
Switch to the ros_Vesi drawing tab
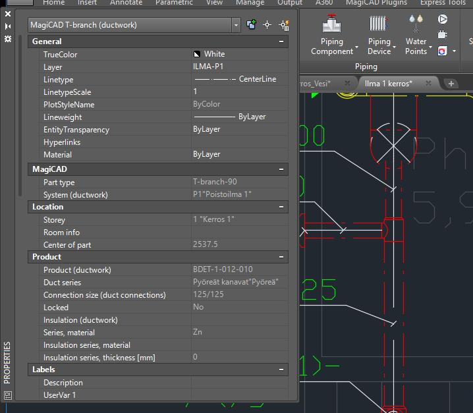(316, 83)
